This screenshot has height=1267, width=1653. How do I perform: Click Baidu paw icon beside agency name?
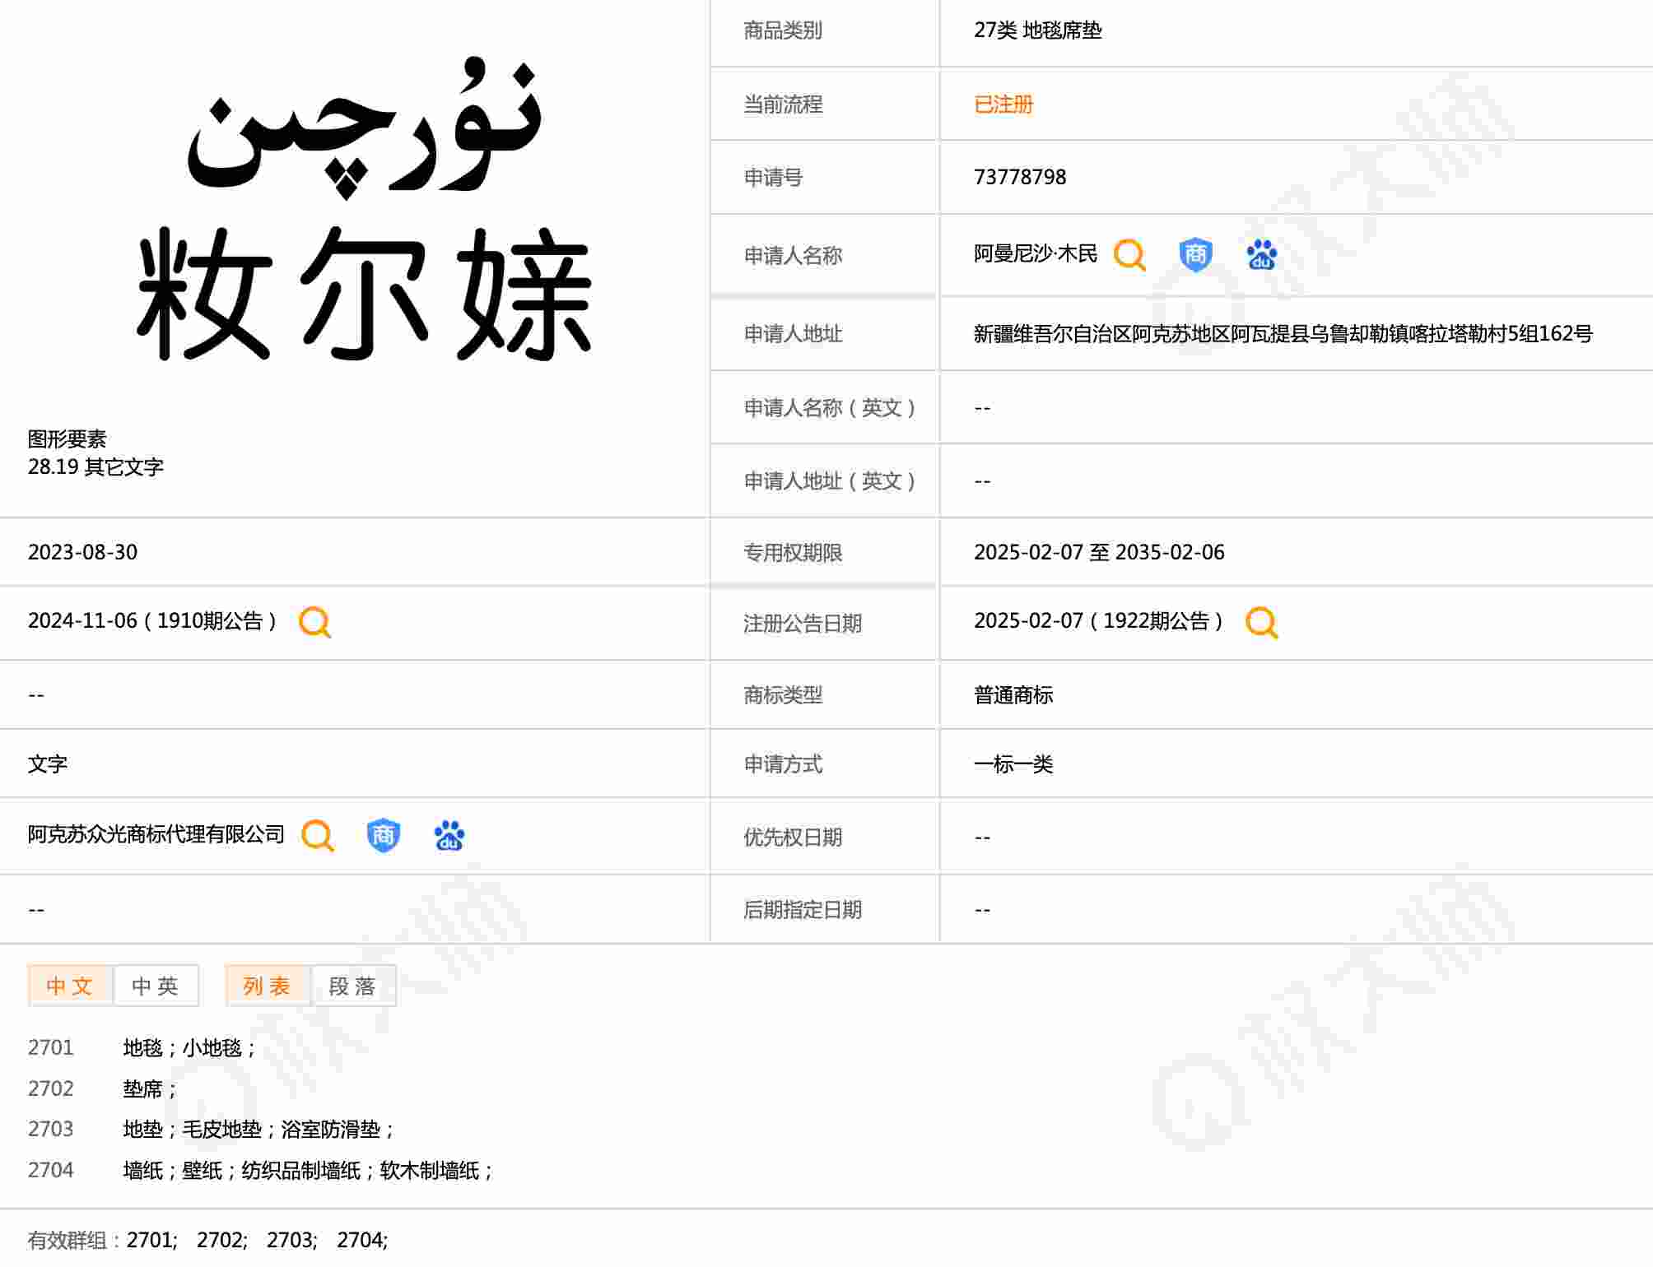(449, 835)
